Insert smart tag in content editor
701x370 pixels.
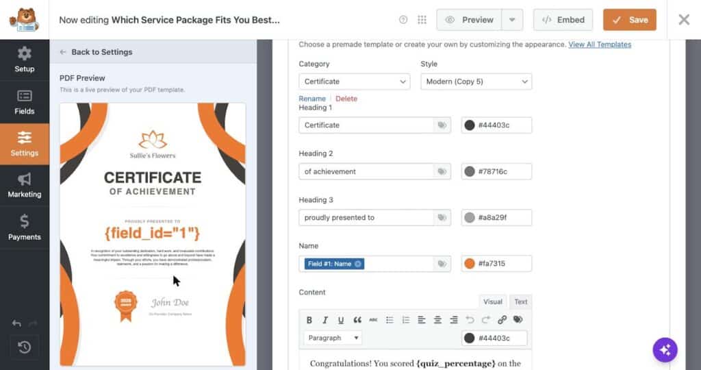518,320
